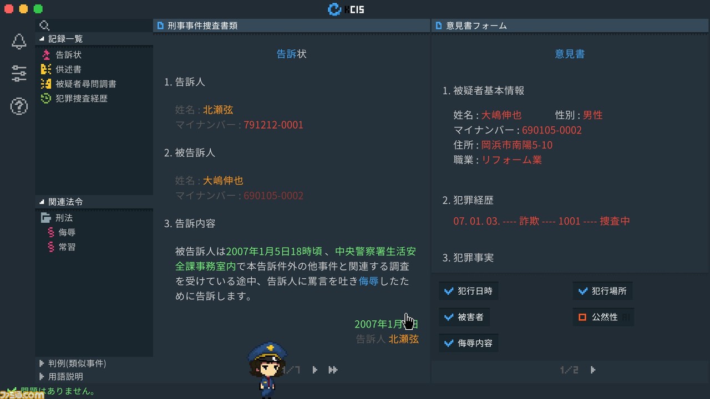Skip to last page of 告訴状 document
The image size is (710, 399).
pos(333,370)
